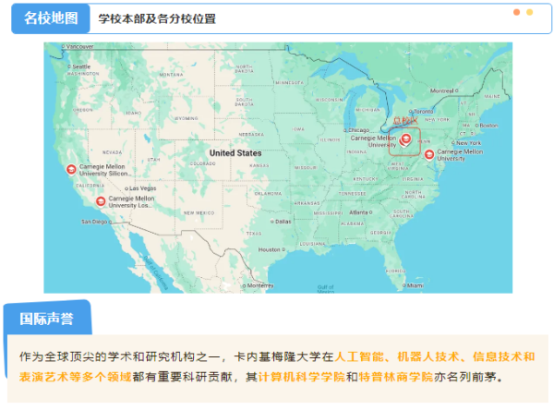Click the 信息技术和 highlighted text
Image resolution: width=554 pixels, height=410 pixels.
click(503, 356)
